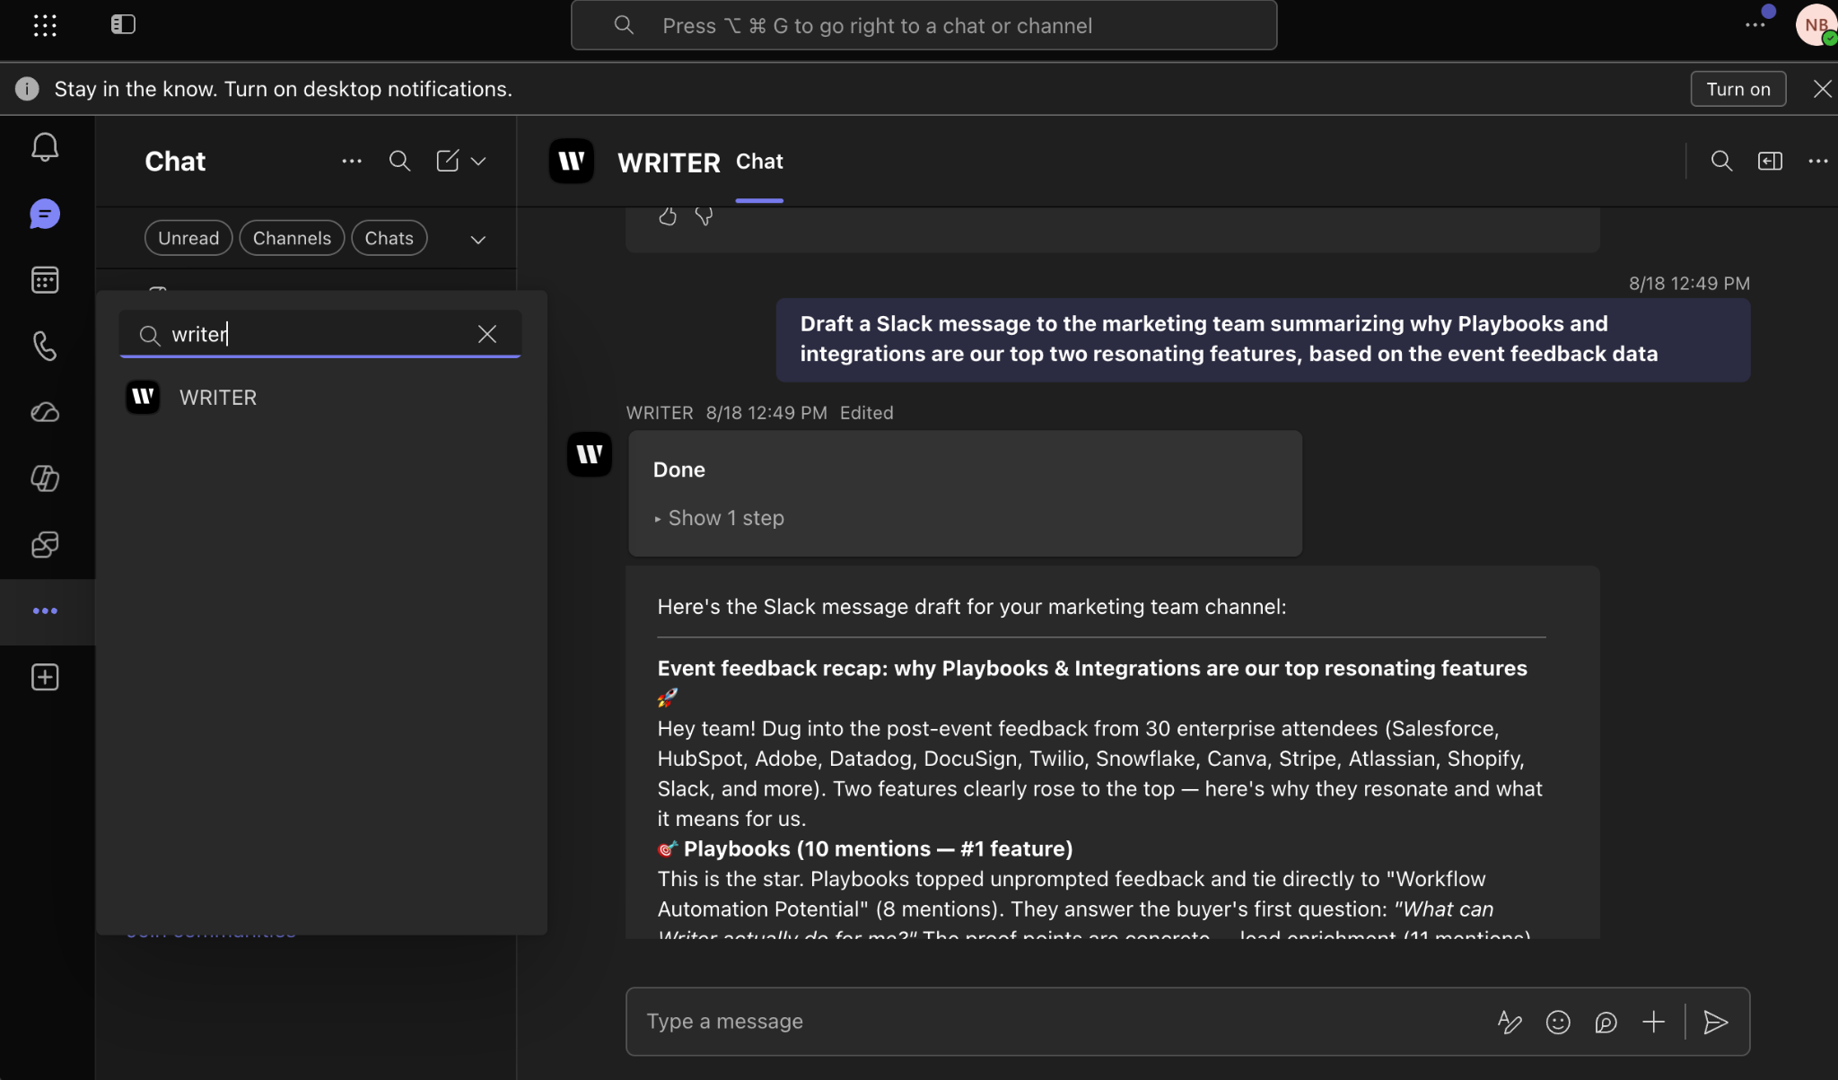Click the chat search field containing 'writer'

click(319, 334)
